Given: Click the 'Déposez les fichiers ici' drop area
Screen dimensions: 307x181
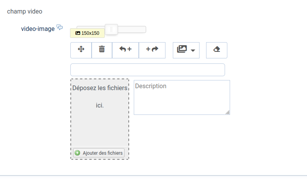Looking at the screenshot, I should [100, 113].
